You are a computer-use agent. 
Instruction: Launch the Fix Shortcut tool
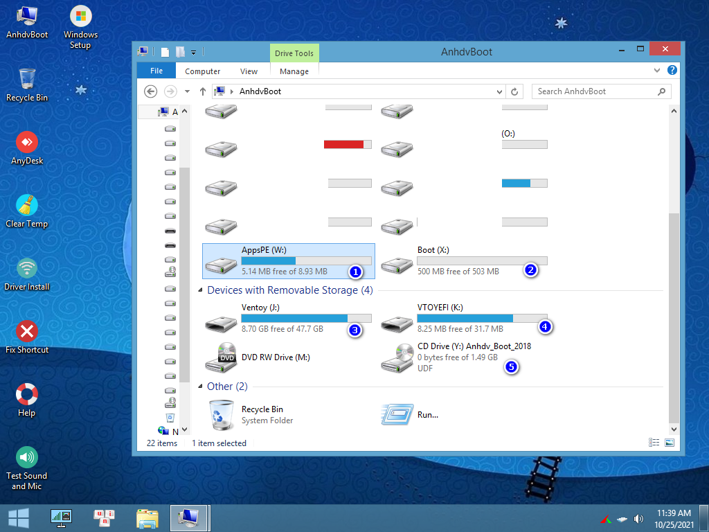pyautogui.click(x=27, y=337)
